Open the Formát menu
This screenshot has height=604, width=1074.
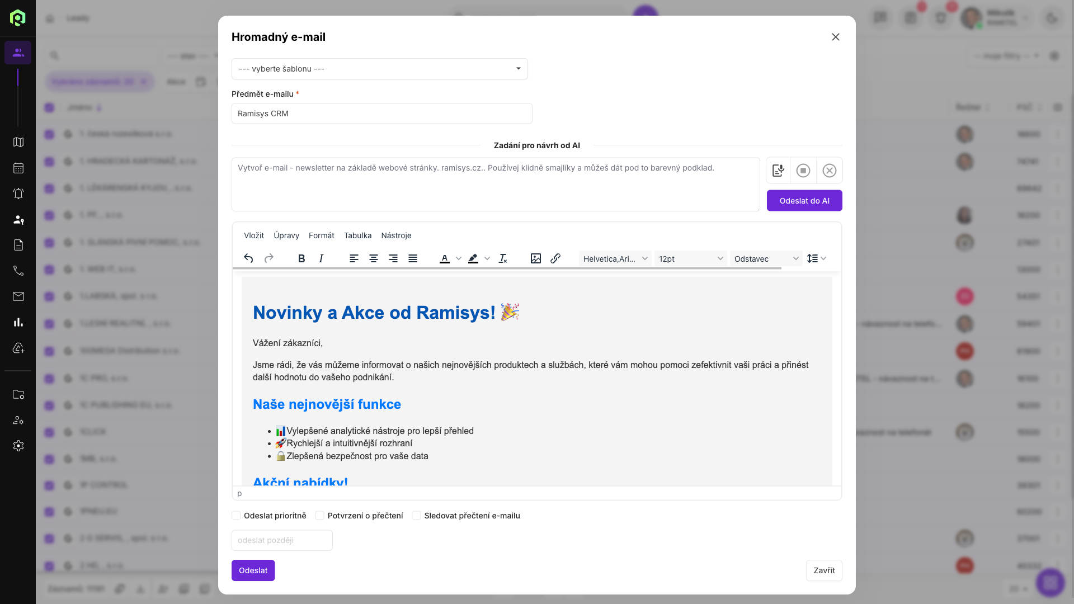coord(322,235)
